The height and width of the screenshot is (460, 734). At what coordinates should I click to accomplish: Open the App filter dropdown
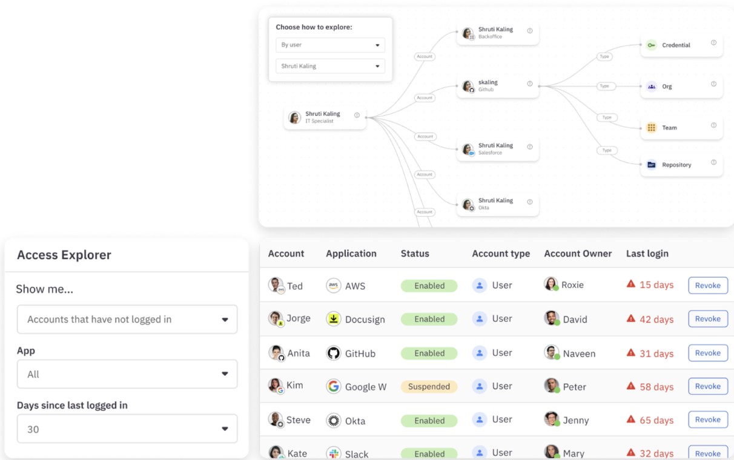coord(127,374)
